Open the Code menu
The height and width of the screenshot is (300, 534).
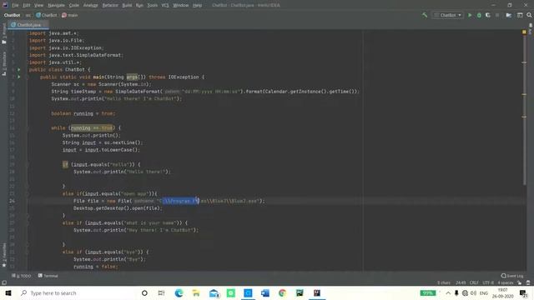point(74,5)
